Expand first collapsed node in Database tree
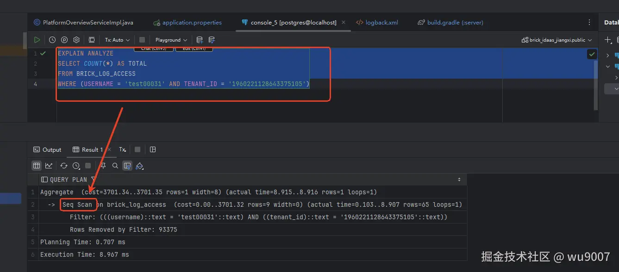 pos(608,56)
